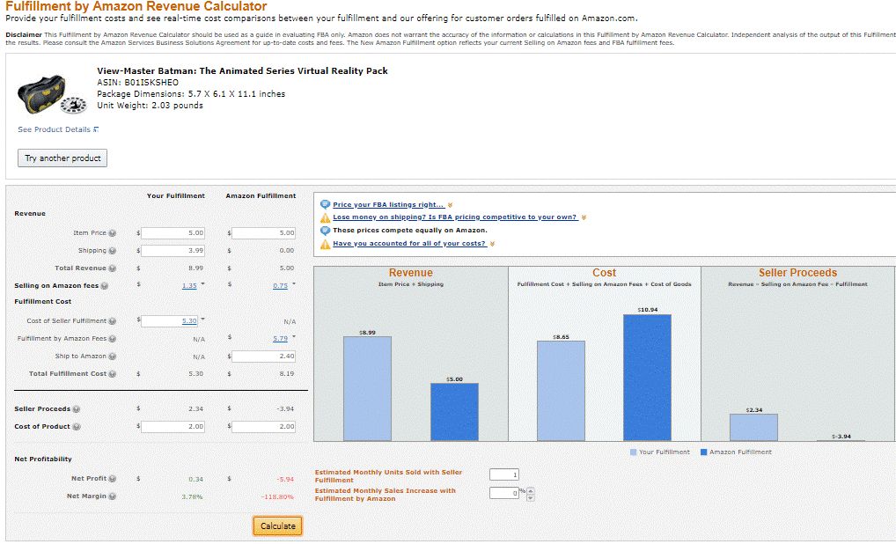Click the Ship to Amazon help icon
This screenshot has height=544, width=896.
click(113, 357)
